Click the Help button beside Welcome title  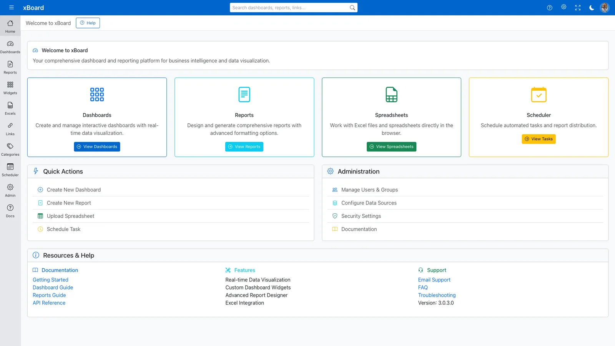point(88,23)
